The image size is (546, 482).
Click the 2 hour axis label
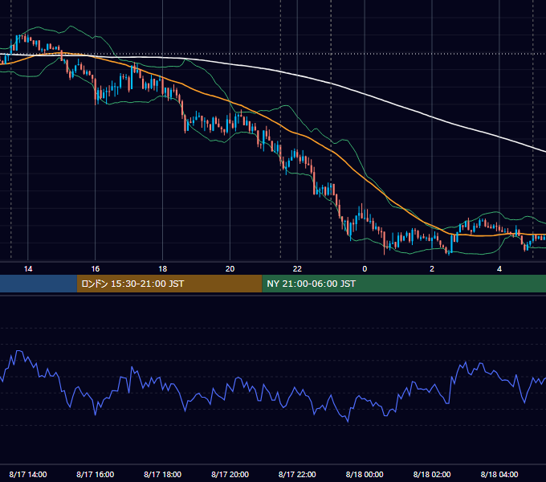[432, 269]
